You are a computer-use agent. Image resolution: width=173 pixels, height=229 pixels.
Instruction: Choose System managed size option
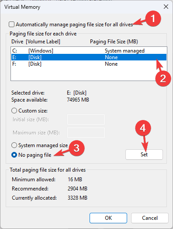pos(14,145)
